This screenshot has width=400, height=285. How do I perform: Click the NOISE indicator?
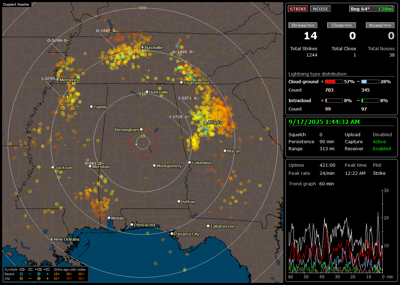point(321,9)
